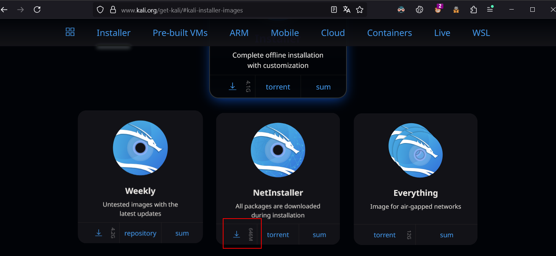Select the Cloud tab
The width and height of the screenshot is (556, 256).
[x=333, y=33]
